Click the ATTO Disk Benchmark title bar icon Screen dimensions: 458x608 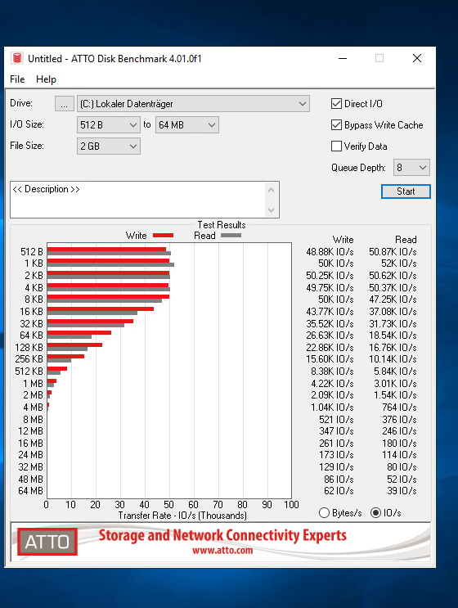pos(16,58)
